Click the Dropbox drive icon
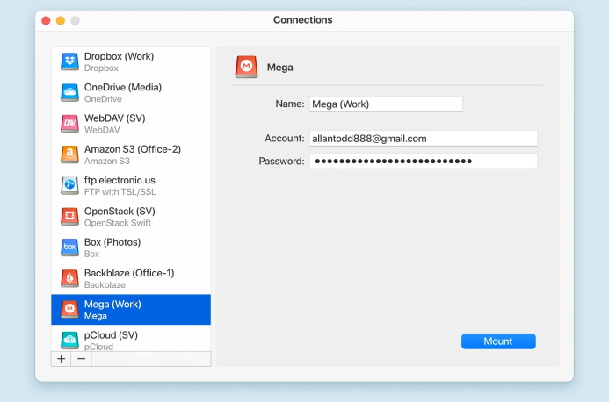 click(x=70, y=61)
